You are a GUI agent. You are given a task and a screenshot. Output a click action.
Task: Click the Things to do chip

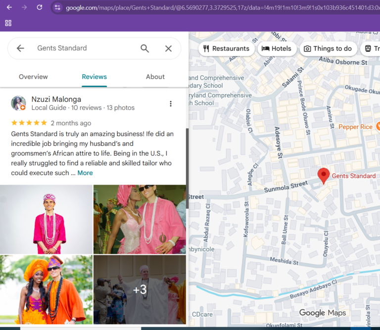pyautogui.click(x=328, y=48)
